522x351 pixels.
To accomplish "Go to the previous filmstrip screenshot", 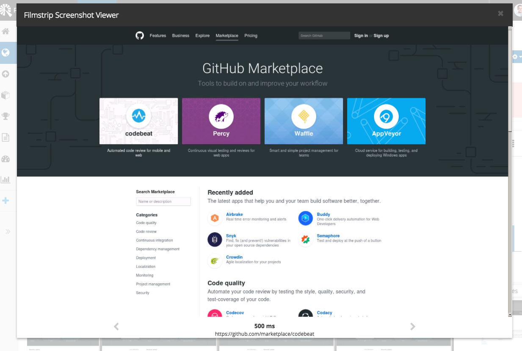I will coord(116,326).
